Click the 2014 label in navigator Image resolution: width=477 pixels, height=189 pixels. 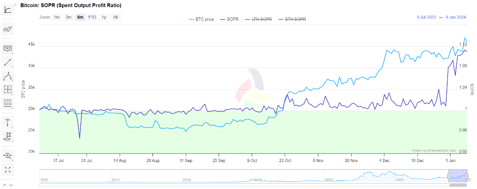click(115, 180)
